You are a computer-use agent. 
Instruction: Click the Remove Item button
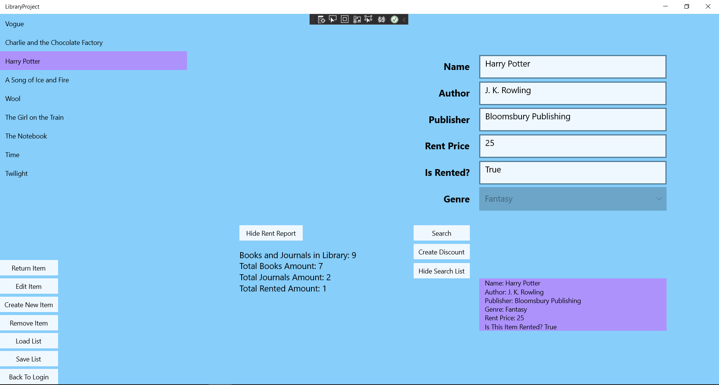coord(29,323)
